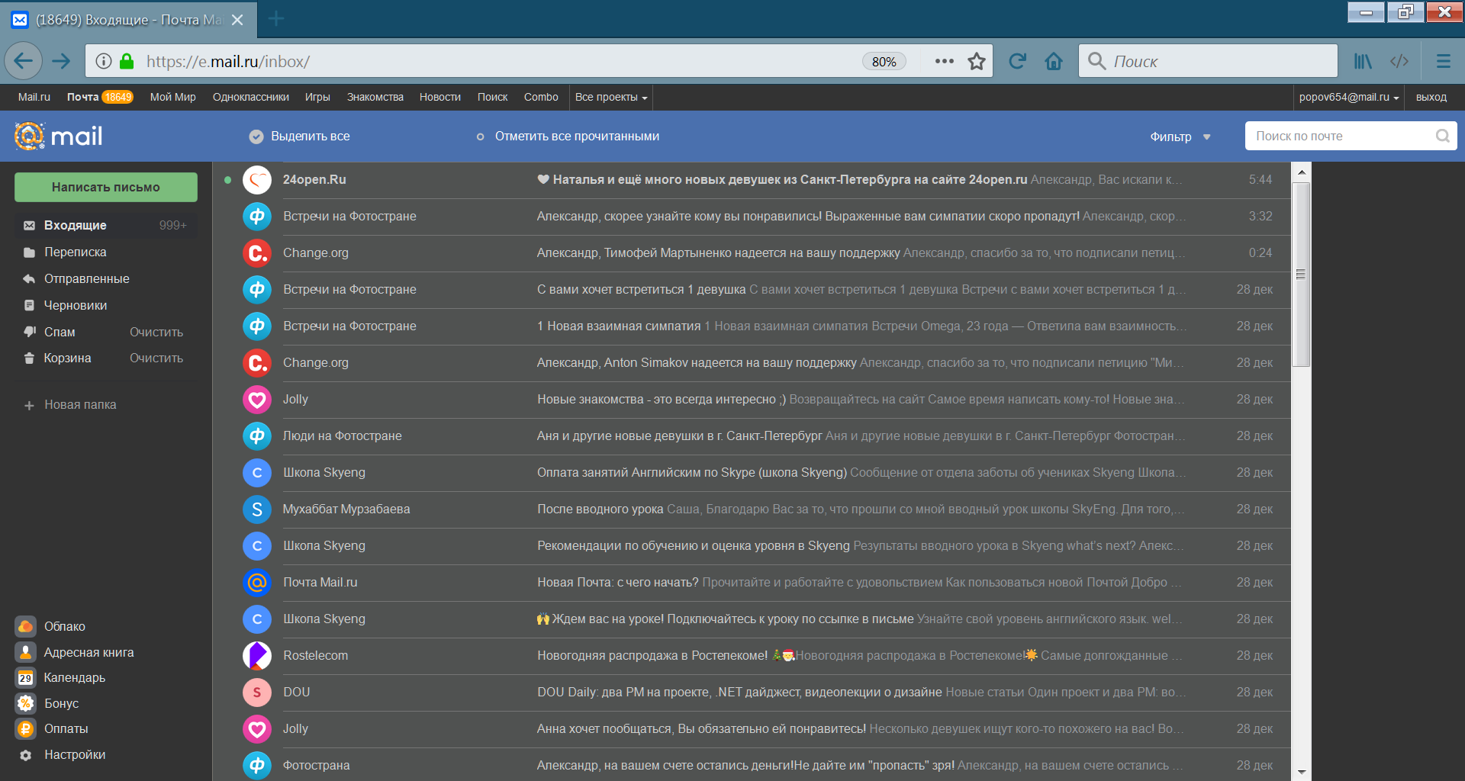The image size is (1465, 781).
Task: Clear the Спам folder with Очистить
Action: pyautogui.click(x=156, y=332)
